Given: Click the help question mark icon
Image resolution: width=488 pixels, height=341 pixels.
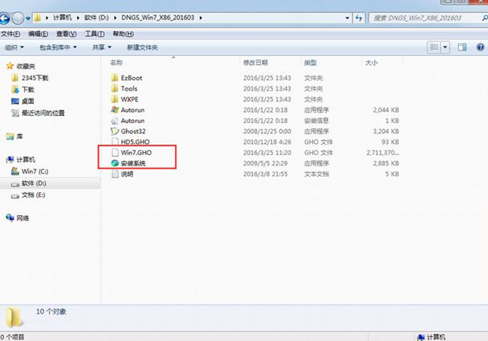Looking at the screenshot, I should pos(480,47).
